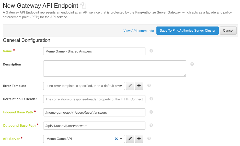Expand the Error Template dropdown

click(x=121, y=86)
